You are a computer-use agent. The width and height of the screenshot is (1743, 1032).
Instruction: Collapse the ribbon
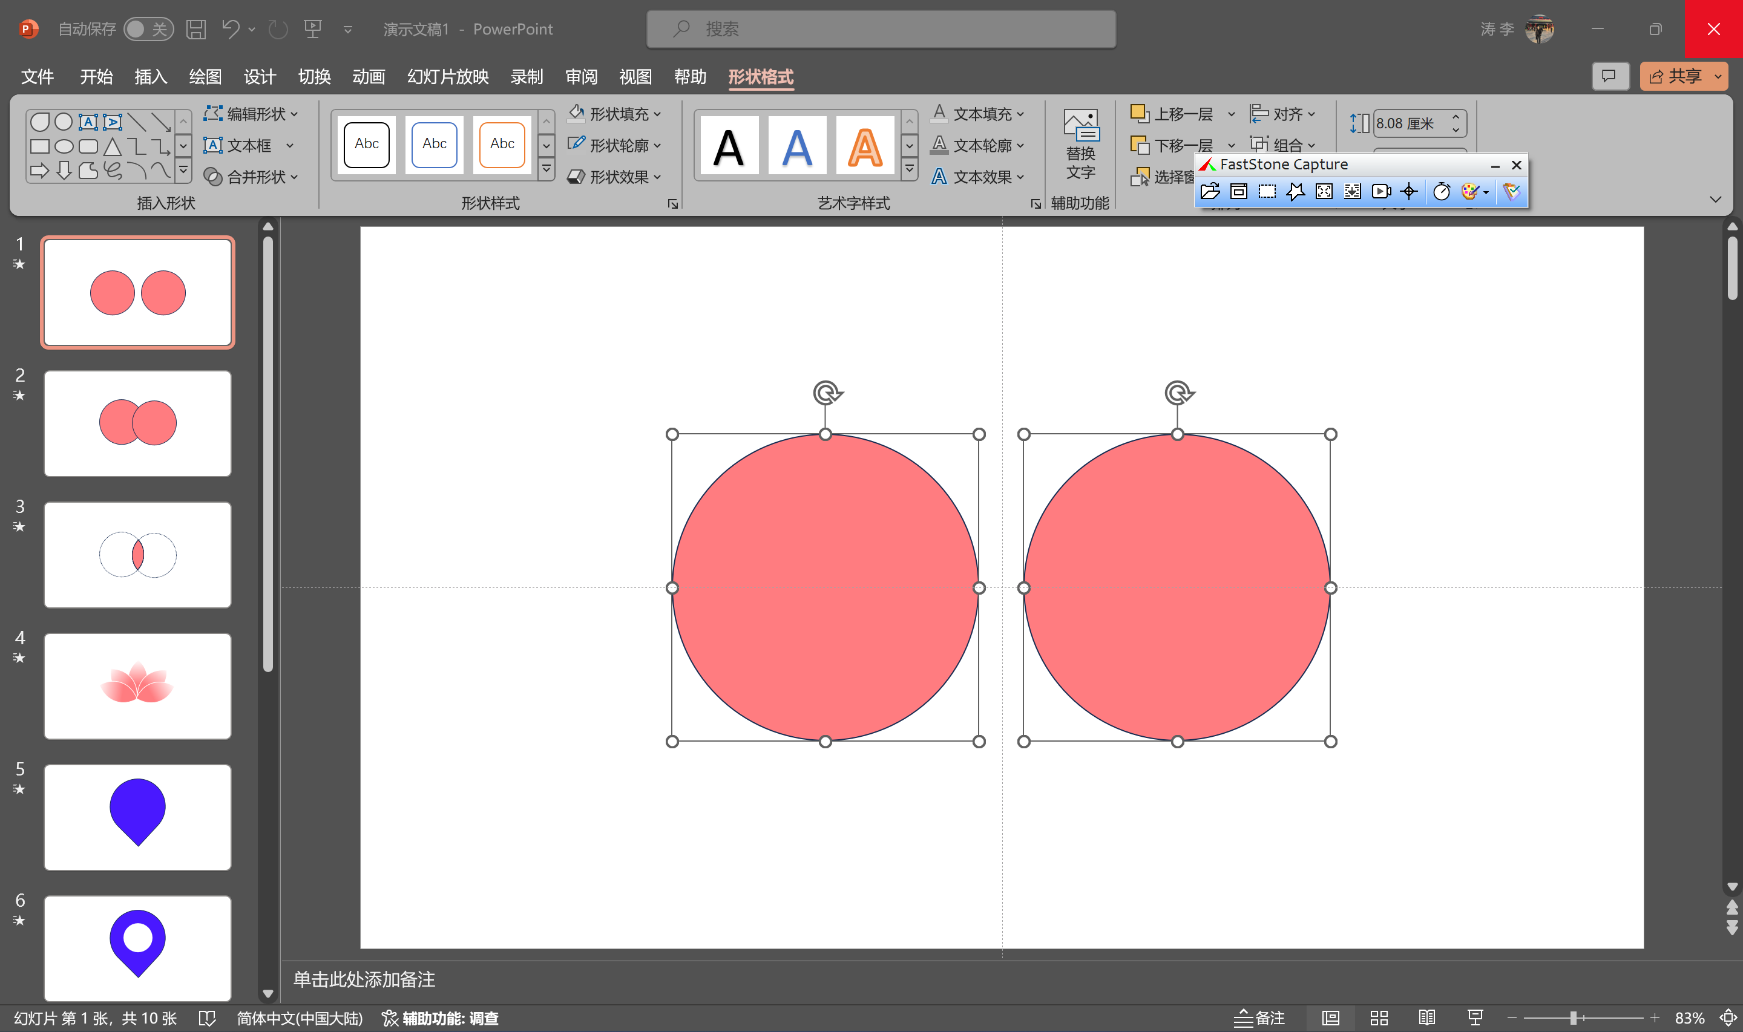coord(1716,200)
